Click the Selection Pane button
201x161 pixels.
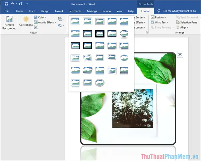(x=187, y=22)
